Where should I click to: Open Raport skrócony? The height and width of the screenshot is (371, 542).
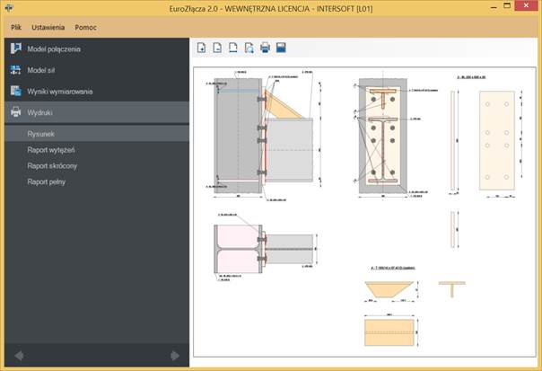point(52,166)
